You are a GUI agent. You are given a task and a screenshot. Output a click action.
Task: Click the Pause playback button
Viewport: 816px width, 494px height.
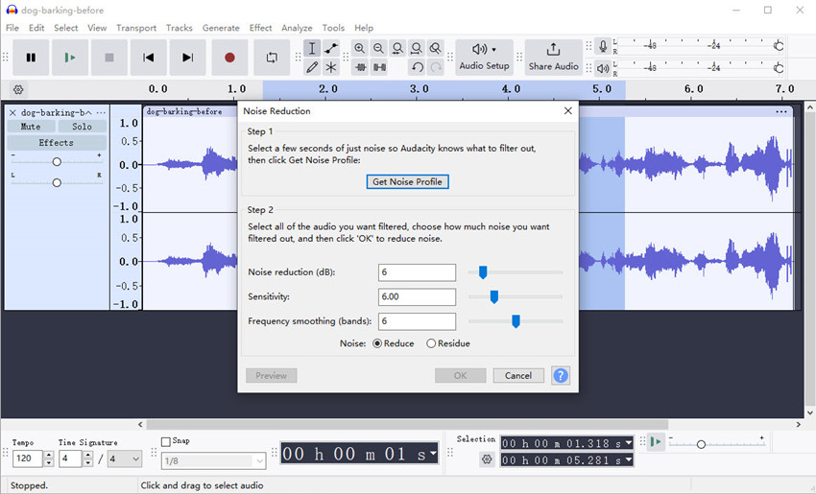pos(32,58)
